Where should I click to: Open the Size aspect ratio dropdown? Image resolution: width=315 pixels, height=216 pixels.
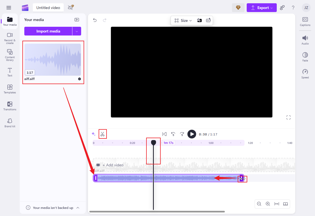click(183, 20)
